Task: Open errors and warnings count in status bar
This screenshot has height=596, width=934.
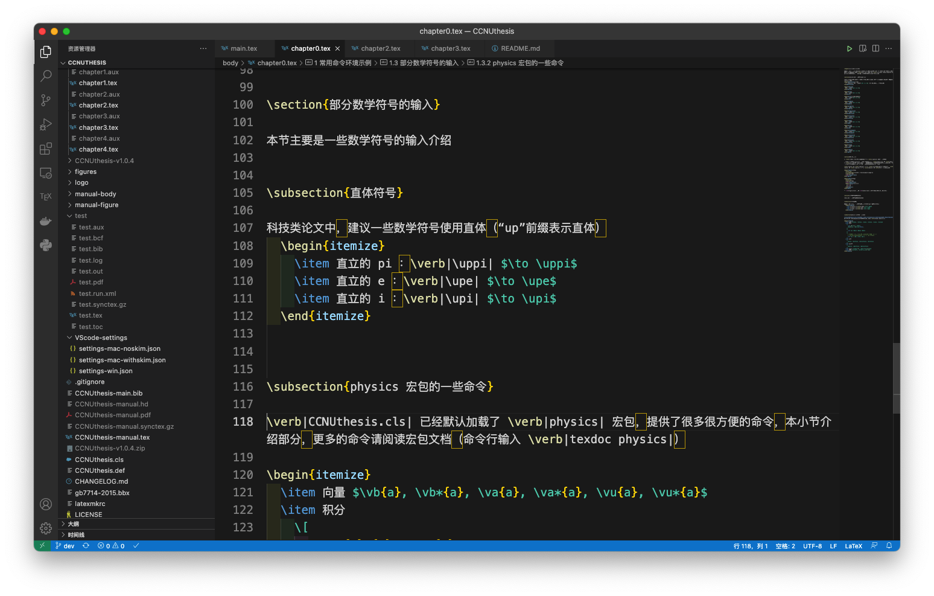Action: point(111,546)
